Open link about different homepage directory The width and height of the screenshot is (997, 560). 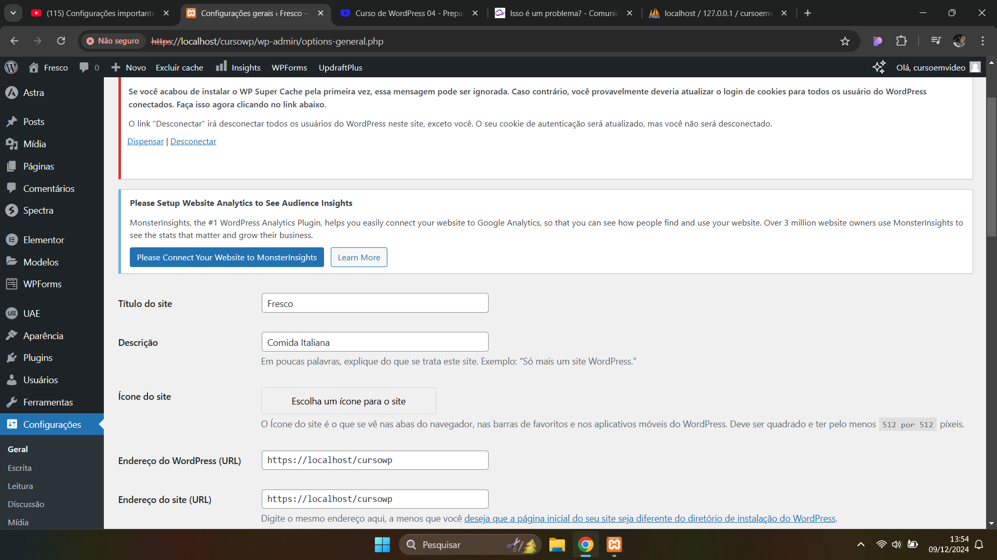650,518
